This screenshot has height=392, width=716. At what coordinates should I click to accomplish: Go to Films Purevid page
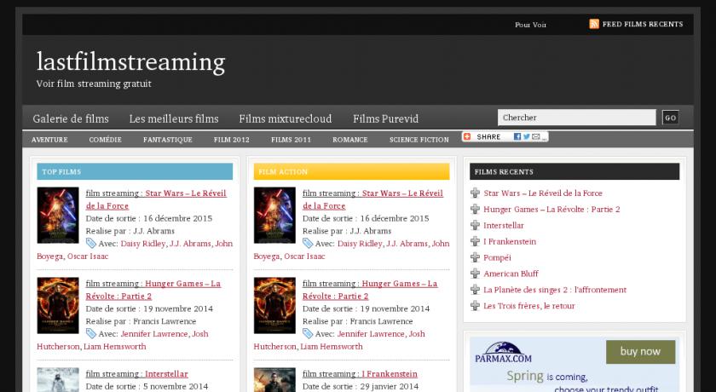point(385,118)
